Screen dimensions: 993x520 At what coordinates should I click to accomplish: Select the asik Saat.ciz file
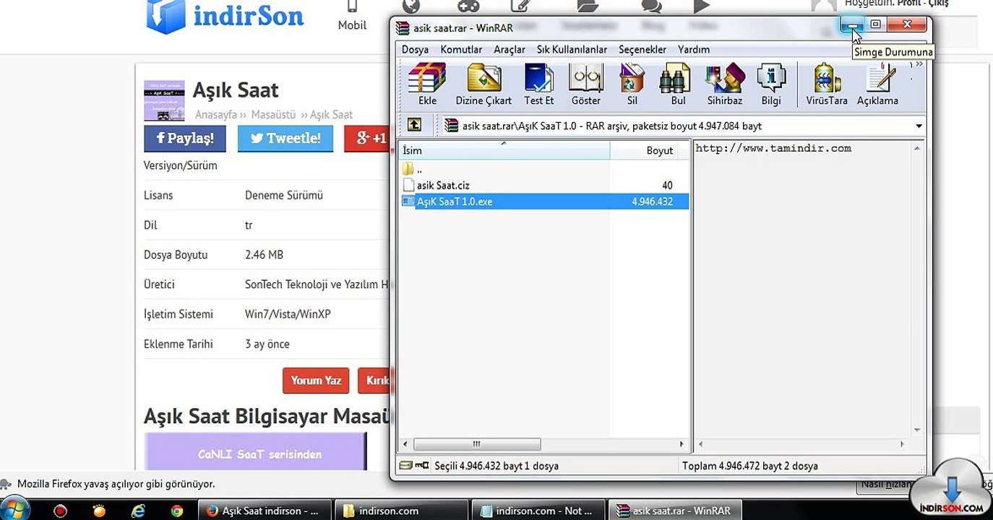(x=544, y=185)
